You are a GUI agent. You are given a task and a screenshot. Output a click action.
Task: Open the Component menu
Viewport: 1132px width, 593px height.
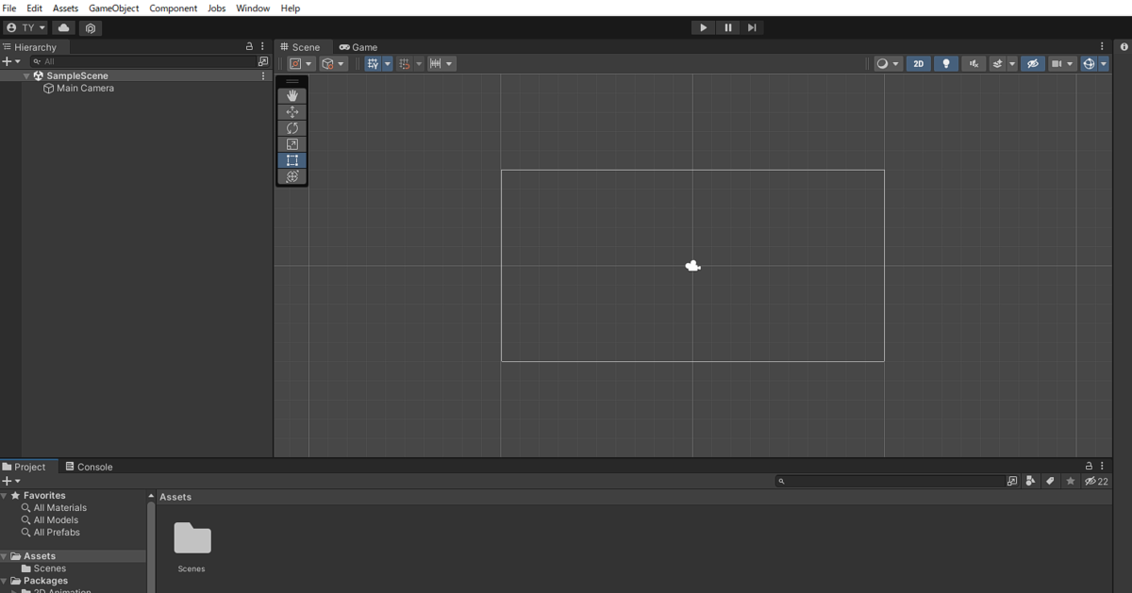coord(174,8)
